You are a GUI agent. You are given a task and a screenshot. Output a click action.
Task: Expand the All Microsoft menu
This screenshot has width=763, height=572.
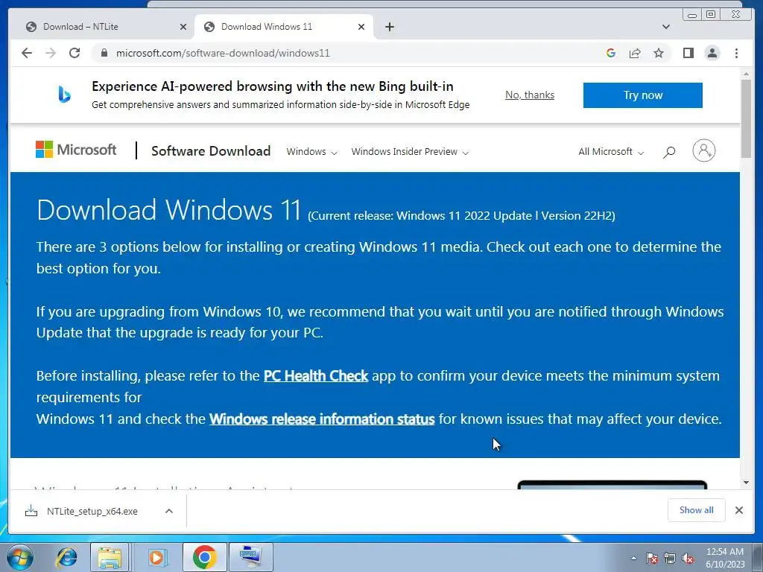pos(611,152)
